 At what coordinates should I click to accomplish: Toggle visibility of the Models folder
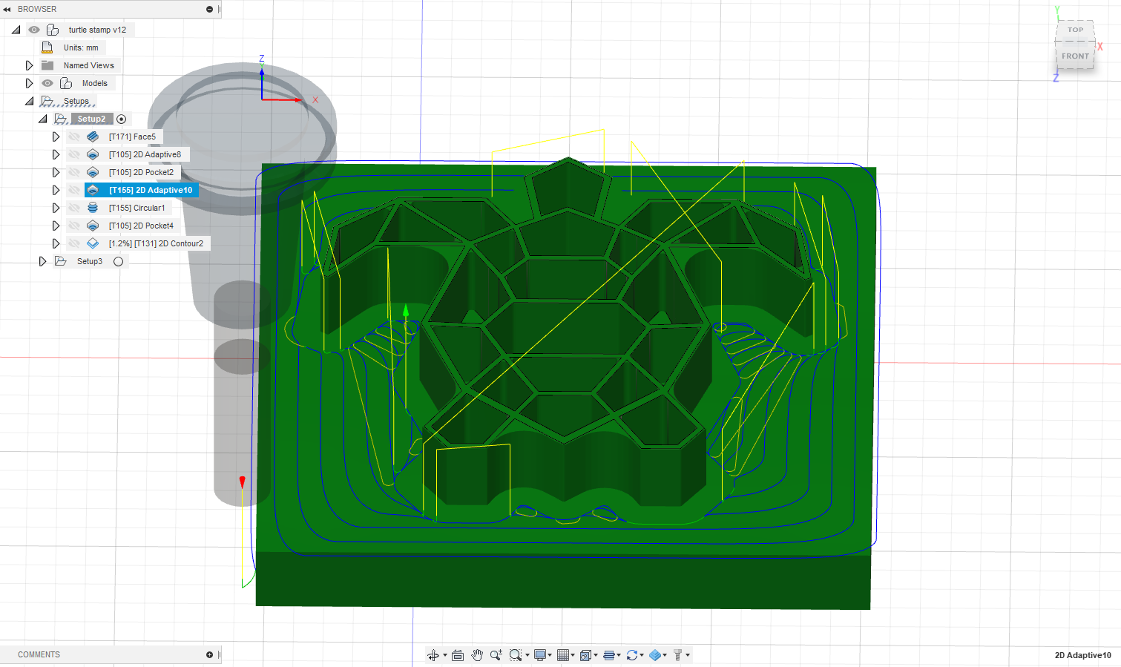[x=47, y=82]
